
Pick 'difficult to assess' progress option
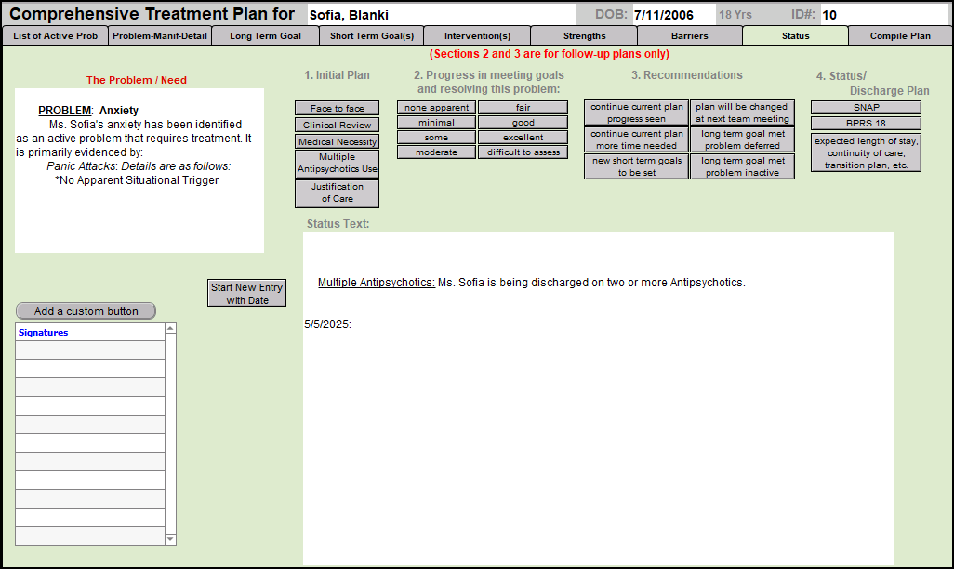[x=523, y=152]
